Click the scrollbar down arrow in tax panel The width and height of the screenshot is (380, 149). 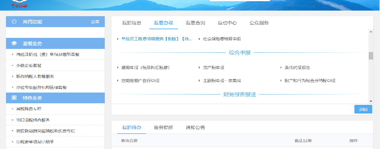[x=371, y=101]
